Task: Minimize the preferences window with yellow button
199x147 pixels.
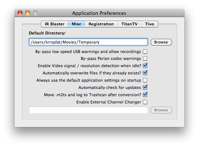Action: tap(28, 13)
